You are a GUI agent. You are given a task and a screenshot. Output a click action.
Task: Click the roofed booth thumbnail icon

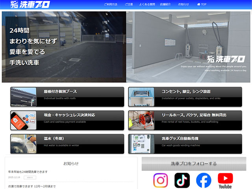[x=24, y=97]
